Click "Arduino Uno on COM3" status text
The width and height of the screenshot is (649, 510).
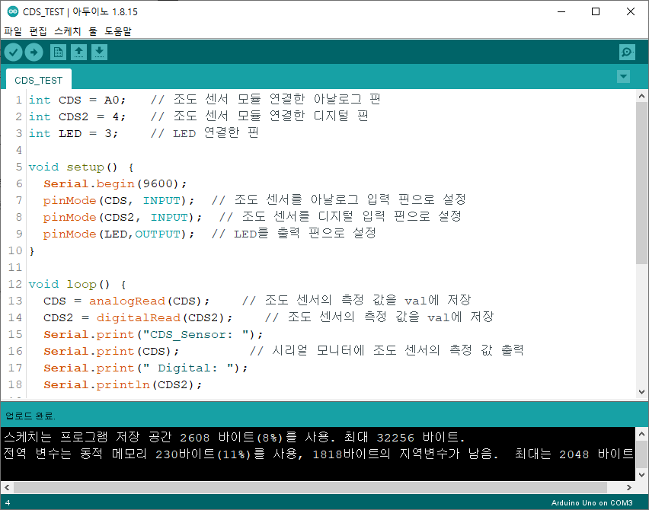point(592,502)
